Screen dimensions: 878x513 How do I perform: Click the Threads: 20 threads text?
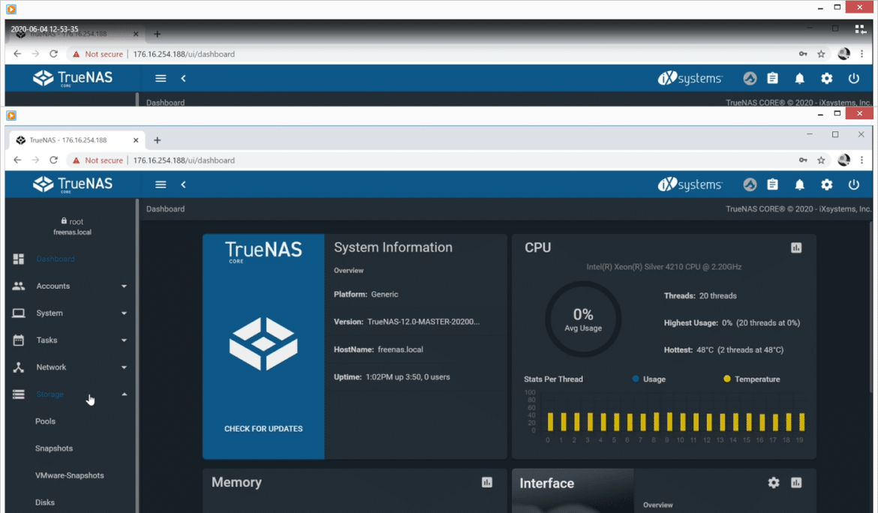click(x=700, y=295)
